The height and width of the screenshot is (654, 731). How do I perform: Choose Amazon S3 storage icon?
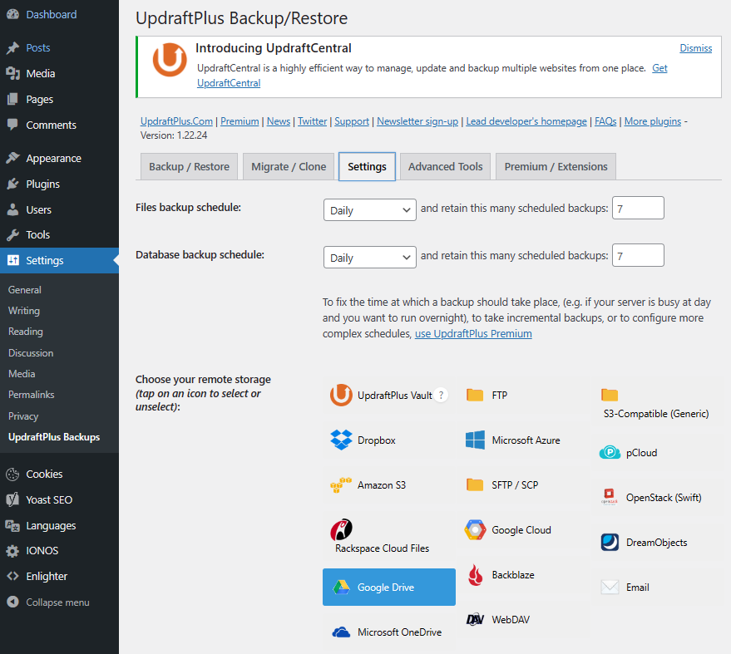point(342,485)
